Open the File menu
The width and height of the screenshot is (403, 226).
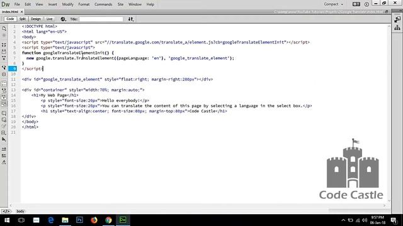tap(17, 4)
